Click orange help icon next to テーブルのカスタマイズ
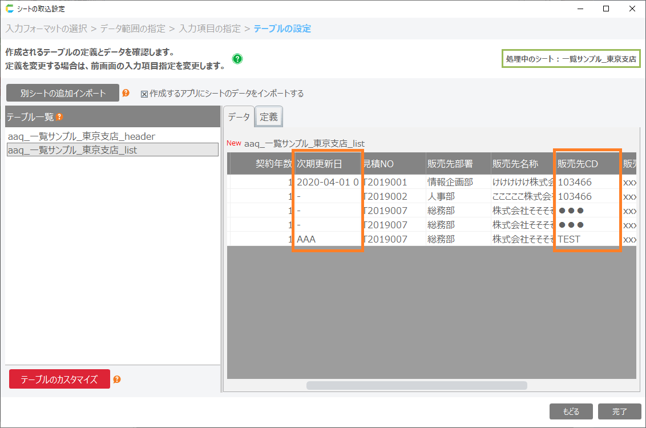 coord(117,379)
